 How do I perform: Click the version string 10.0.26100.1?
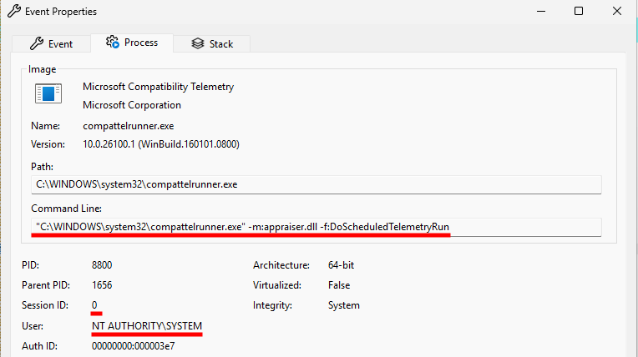click(109, 144)
